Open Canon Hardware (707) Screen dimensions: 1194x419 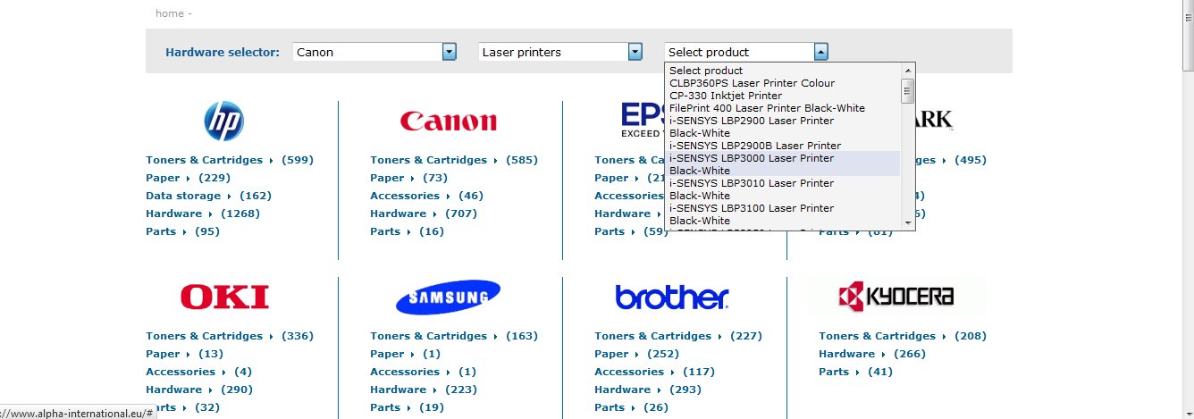[424, 214]
